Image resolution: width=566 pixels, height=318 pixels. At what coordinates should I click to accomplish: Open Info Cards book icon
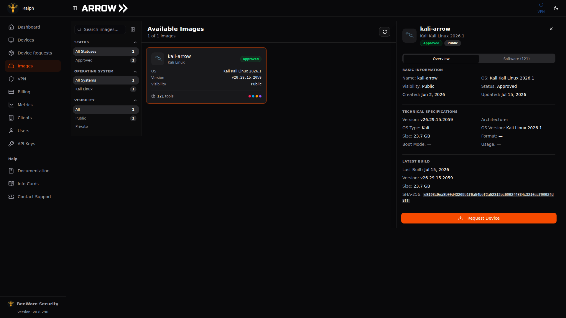[11, 184]
